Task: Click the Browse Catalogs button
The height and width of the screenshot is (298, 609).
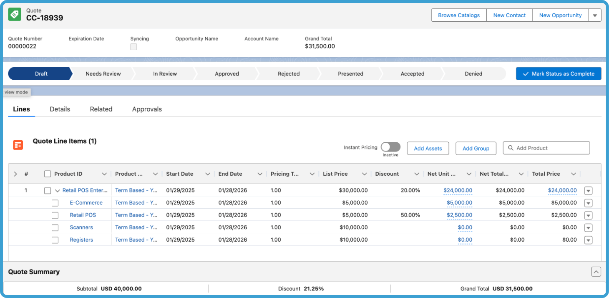Action: pos(458,15)
